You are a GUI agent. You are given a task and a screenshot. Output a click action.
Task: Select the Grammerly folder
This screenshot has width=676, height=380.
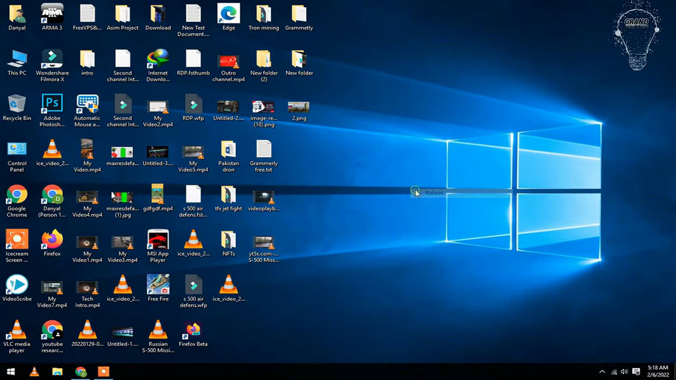[x=299, y=17]
